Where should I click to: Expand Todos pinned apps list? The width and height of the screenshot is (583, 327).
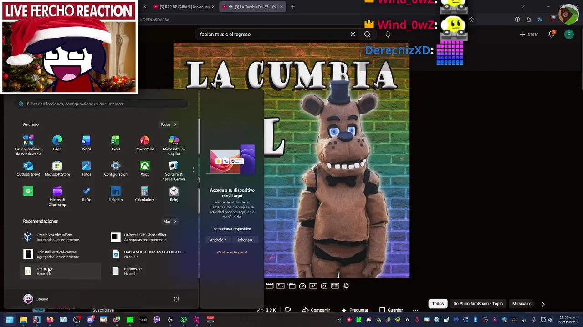tap(168, 124)
